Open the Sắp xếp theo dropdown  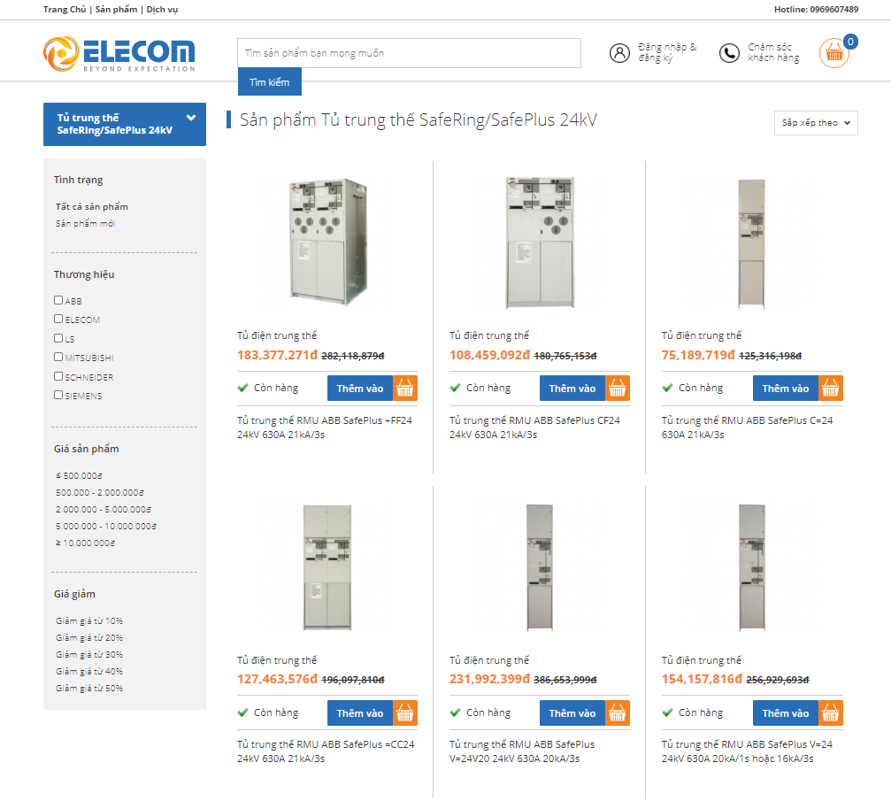[x=815, y=123]
